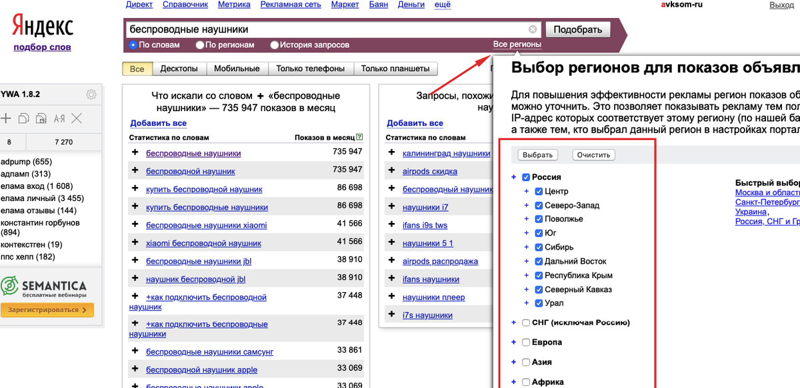Click 'Выбрать' in region popup
The image size is (800, 388).
[538, 155]
